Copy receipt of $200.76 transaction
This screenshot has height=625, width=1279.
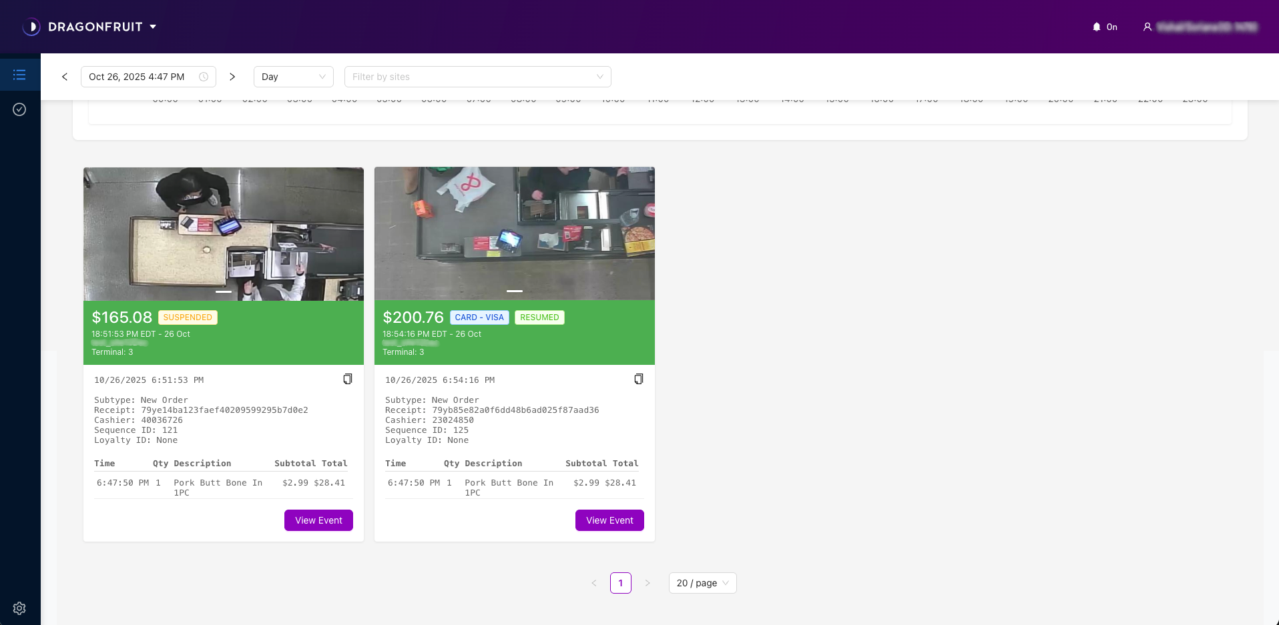click(639, 379)
